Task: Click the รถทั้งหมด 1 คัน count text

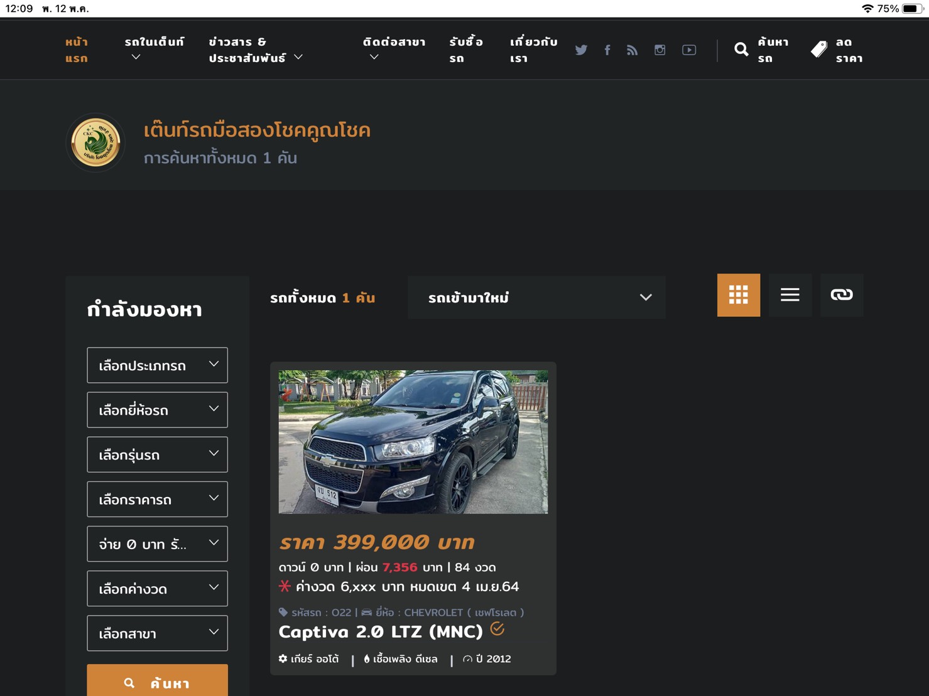Action: [323, 298]
